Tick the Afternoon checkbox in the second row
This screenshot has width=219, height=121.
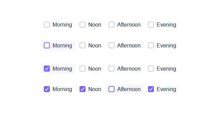(x=112, y=45)
